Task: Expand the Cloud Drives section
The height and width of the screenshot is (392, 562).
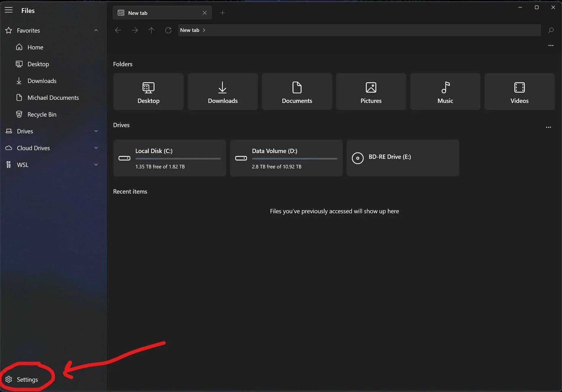Action: [96, 148]
